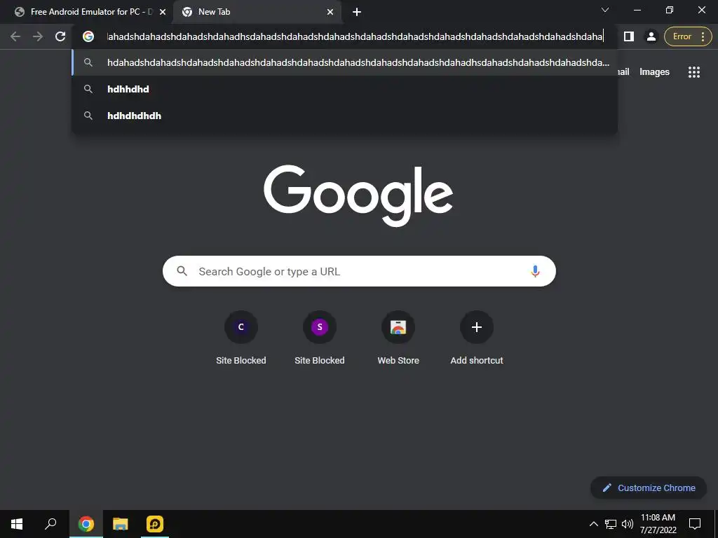This screenshot has width=718, height=538.
Task: Click the magnifier icon in the search box
Action: 182,271
